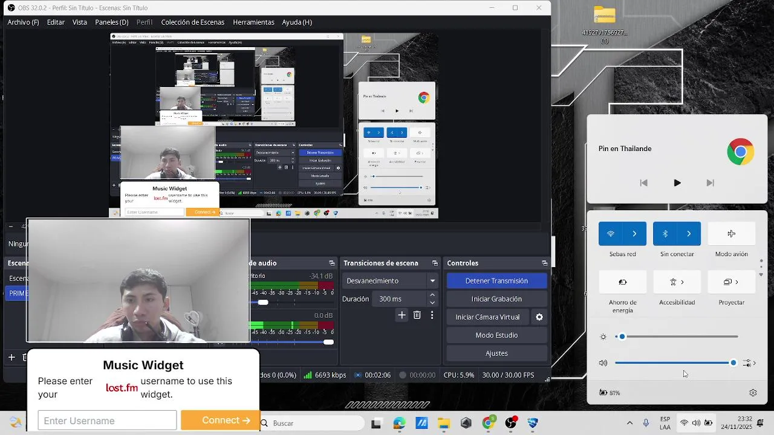
Task: Open transition properties three-dot menu
Action: click(432, 315)
